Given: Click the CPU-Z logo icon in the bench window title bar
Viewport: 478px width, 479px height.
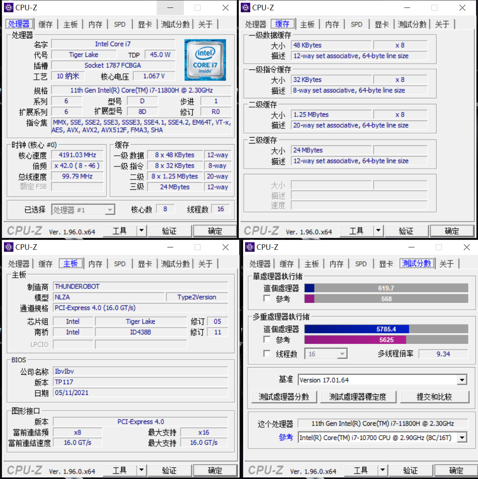Looking at the screenshot, I should tap(249, 247).
